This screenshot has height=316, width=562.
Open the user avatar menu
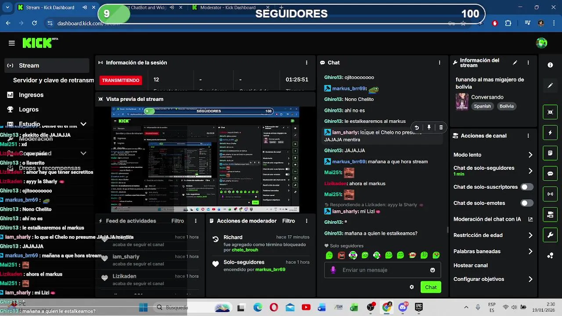click(x=541, y=43)
